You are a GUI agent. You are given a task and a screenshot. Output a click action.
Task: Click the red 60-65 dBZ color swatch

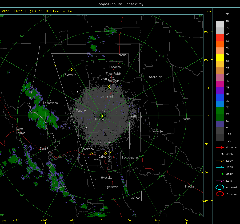(220, 38)
